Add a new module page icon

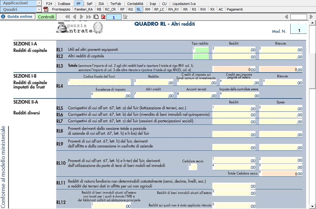96,17
